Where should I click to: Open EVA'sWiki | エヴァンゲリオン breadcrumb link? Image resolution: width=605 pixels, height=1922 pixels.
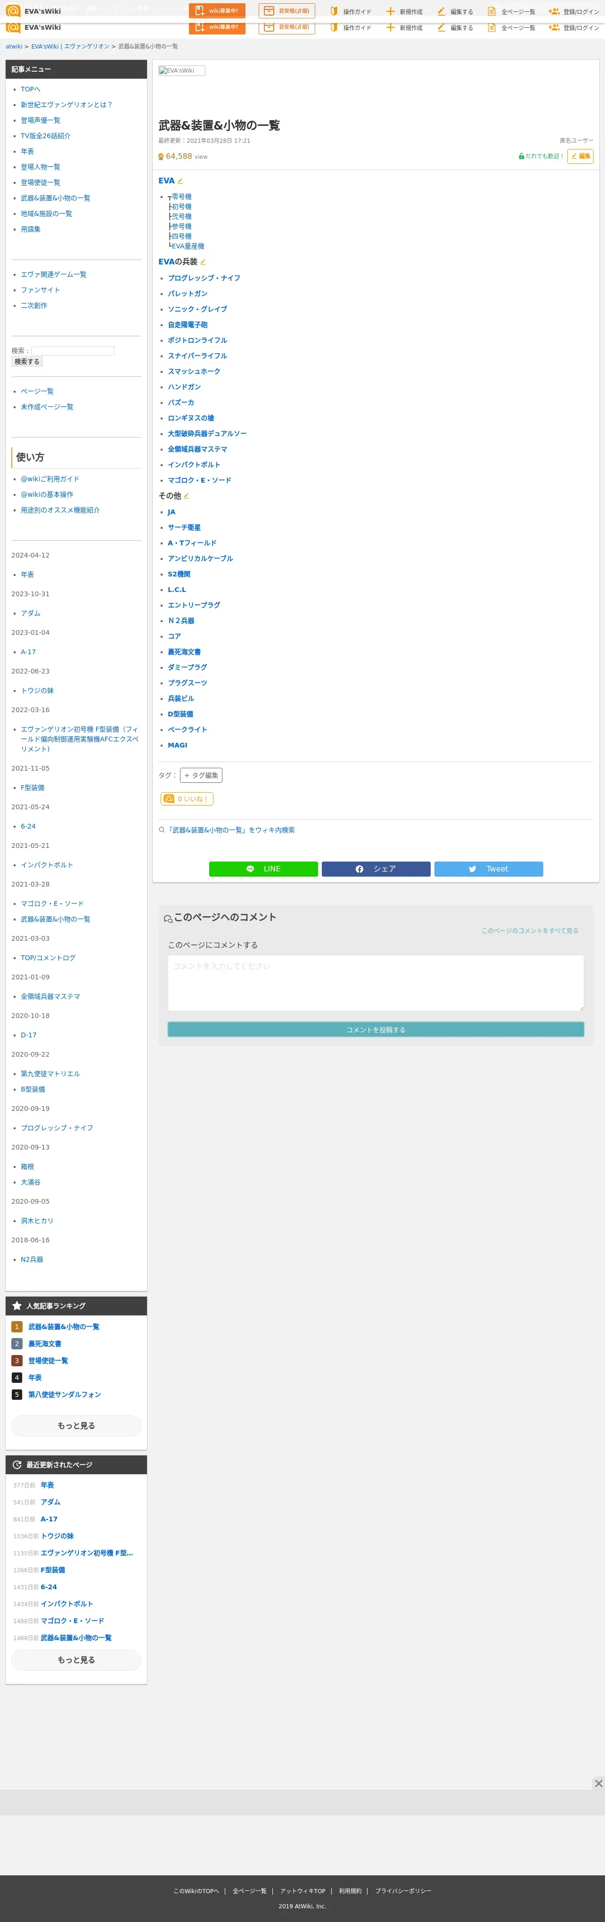[x=70, y=46]
